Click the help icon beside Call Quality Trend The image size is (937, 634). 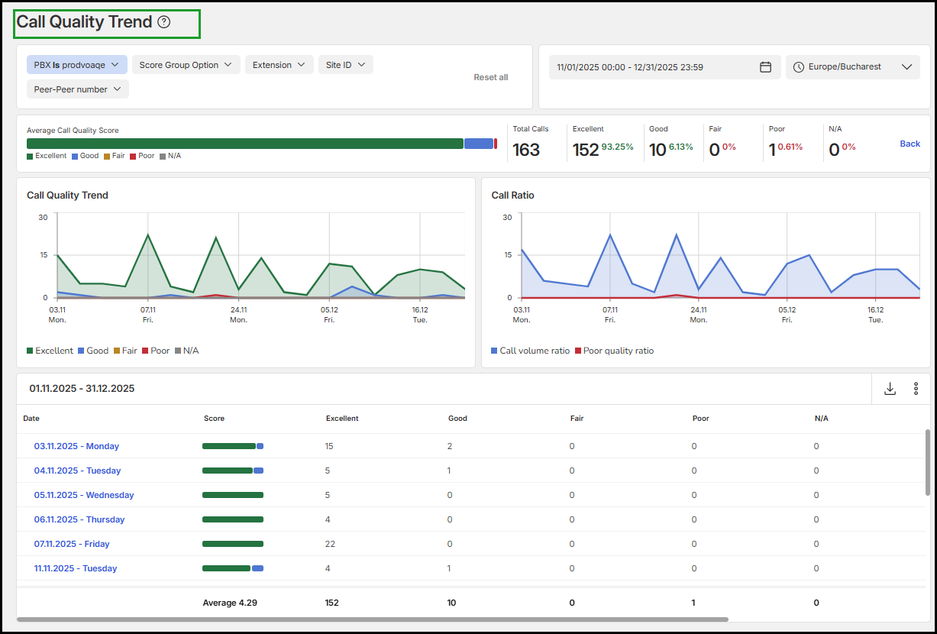click(x=164, y=22)
